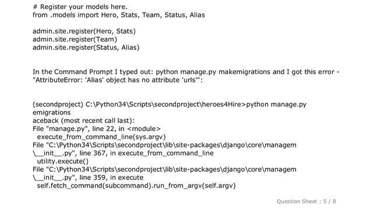Click the (secondproject) command prompt path line
Viewport: 373px width, 209px height.
(x=170, y=105)
